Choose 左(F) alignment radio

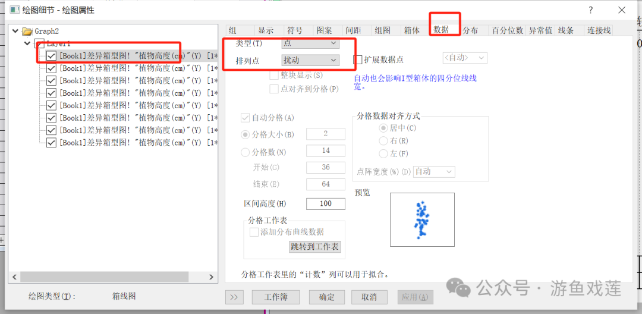point(383,154)
